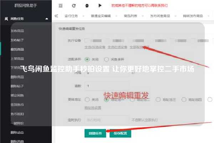Click the 全选/反选设备 link
This screenshot has width=214, height=143.
coord(95,47)
